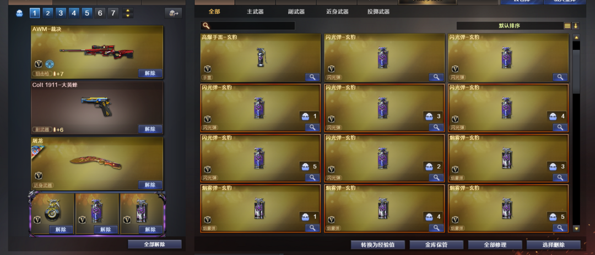The image size is (595, 255).
Task: Click the descending sort arrow icon
Action: click(x=576, y=26)
